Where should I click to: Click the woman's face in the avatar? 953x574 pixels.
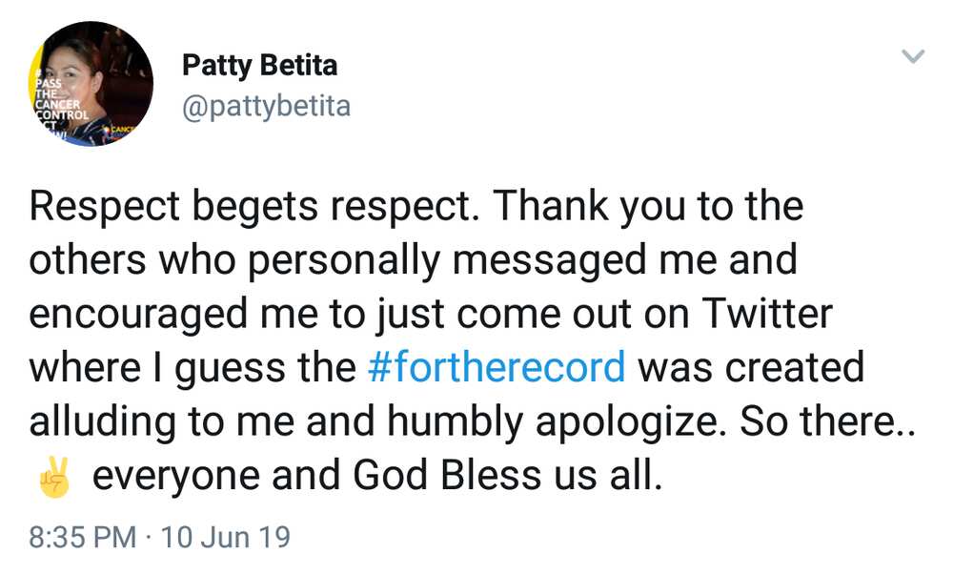coord(74,68)
